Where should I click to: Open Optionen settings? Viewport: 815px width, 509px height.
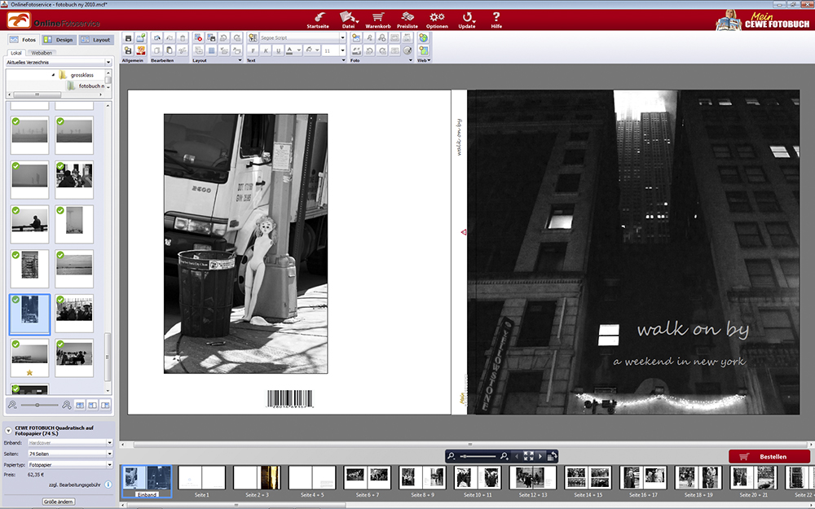tap(437, 20)
